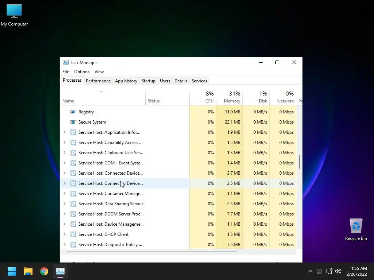
Task: Expand Service Host: DHCP Client row
Action: click(64, 234)
